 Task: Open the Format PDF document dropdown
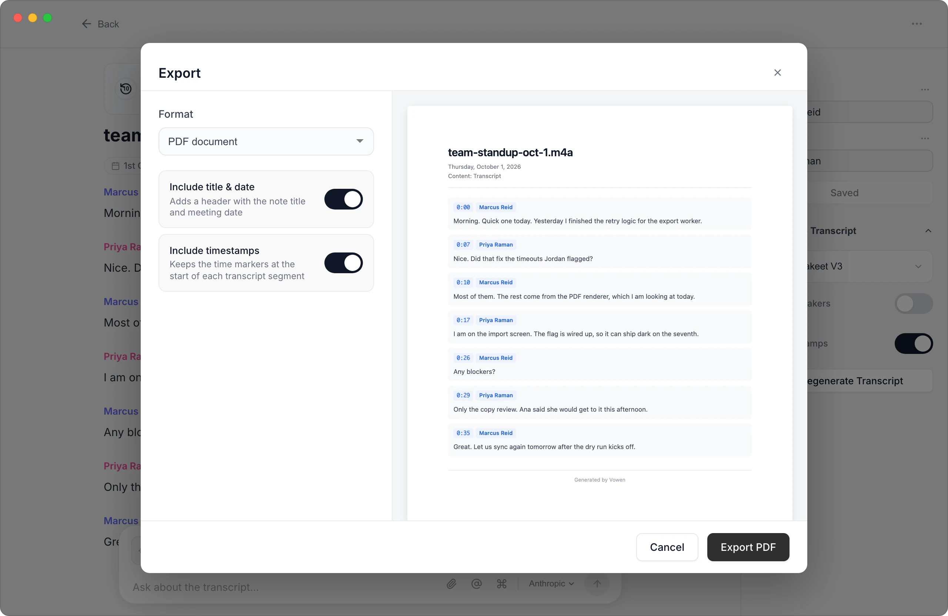[x=266, y=141]
